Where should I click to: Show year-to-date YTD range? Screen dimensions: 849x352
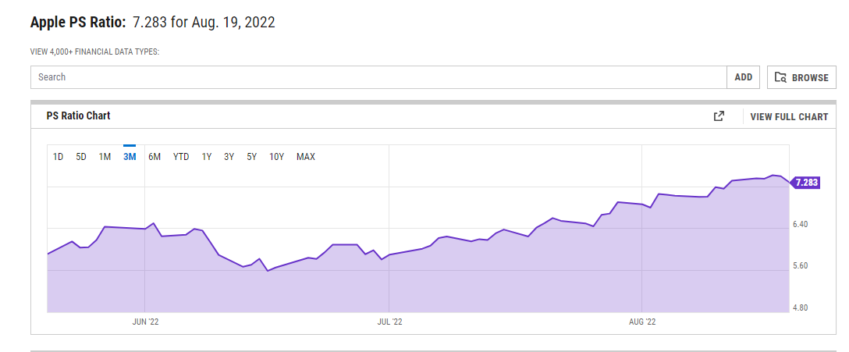(181, 157)
